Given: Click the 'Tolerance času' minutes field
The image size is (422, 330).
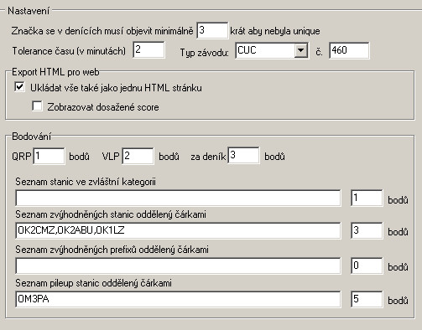Looking at the screenshot, I should [x=148, y=50].
